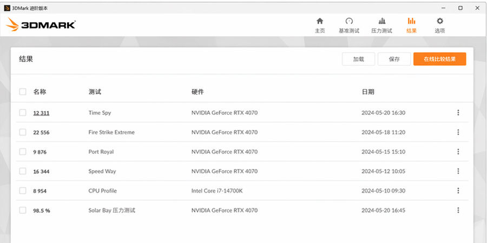The height and width of the screenshot is (243, 487).
Task: Click the 98.5 % result value
Action: point(42,211)
